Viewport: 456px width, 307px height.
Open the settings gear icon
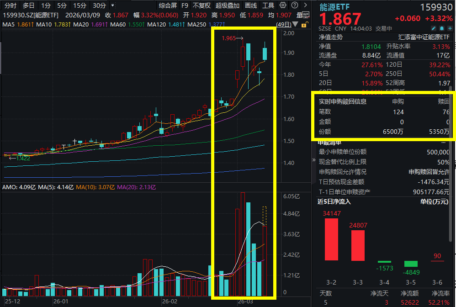coord(283,5)
